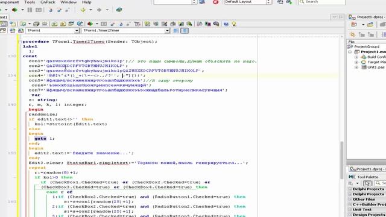The width and height of the screenshot is (386, 217).
Task: Open the TForm1.Timer2Timer procedure combo box
Action: [125, 31]
